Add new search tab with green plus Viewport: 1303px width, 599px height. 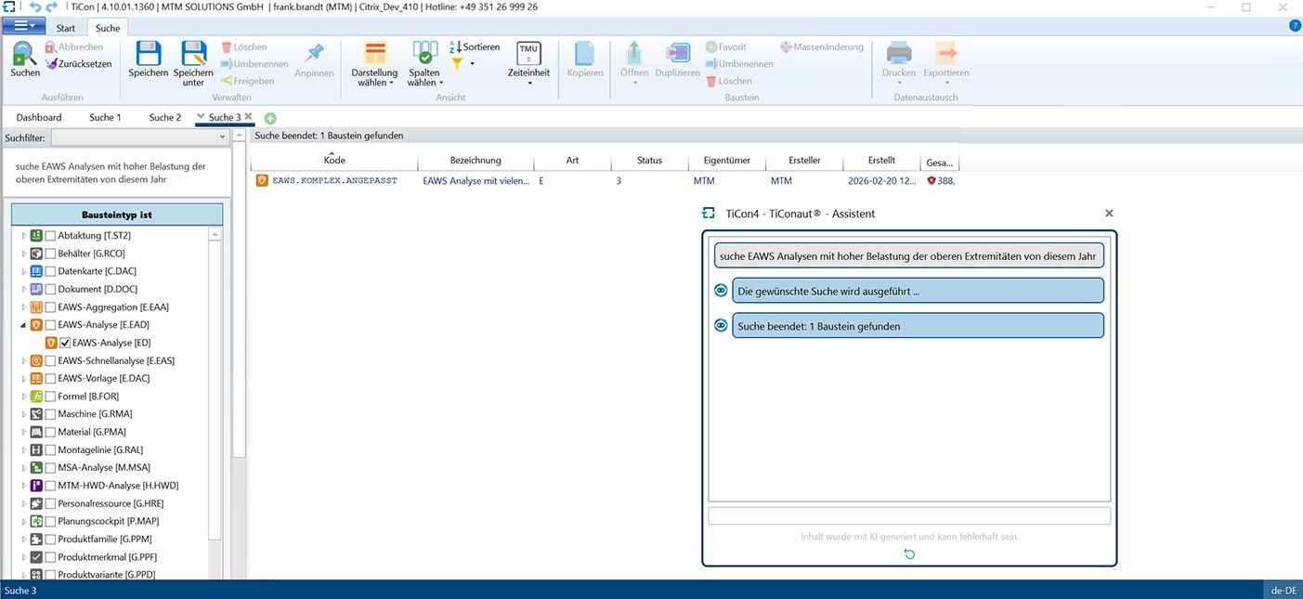270,118
